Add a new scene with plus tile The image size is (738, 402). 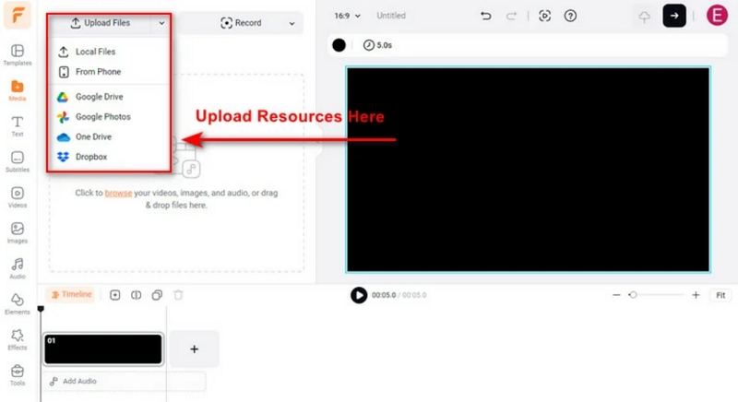pos(195,349)
